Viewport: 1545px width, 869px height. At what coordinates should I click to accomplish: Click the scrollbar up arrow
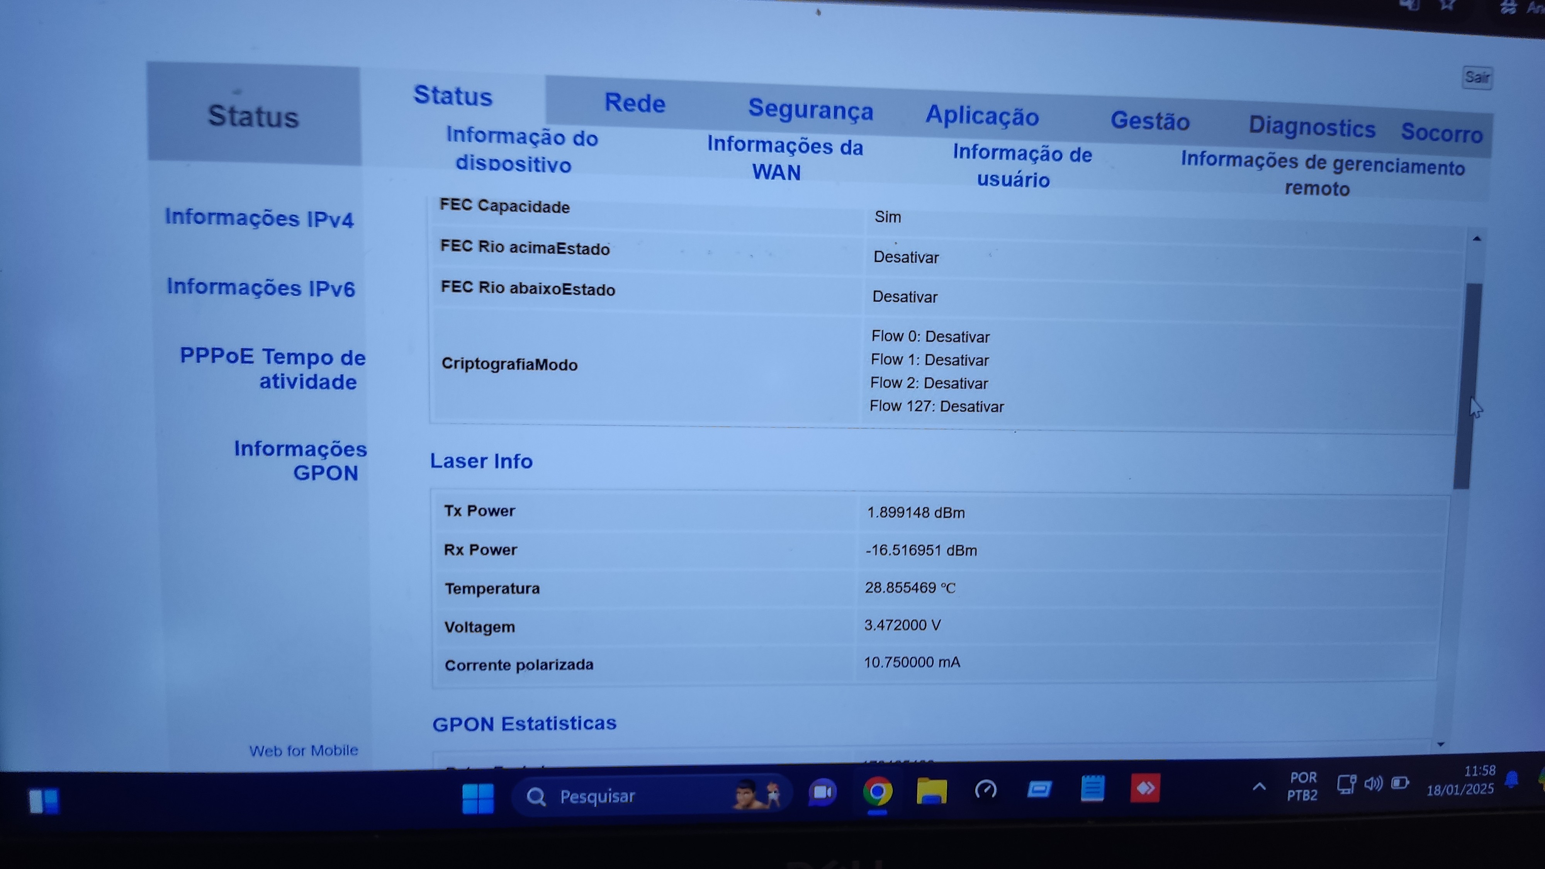(x=1477, y=239)
